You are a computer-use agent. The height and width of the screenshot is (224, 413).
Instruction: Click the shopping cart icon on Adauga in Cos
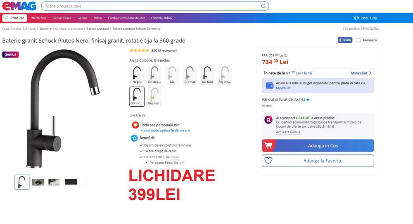pos(268,145)
